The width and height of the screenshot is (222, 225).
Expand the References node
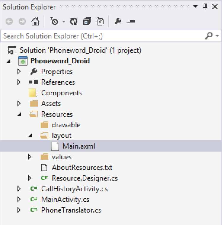pos(19,82)
